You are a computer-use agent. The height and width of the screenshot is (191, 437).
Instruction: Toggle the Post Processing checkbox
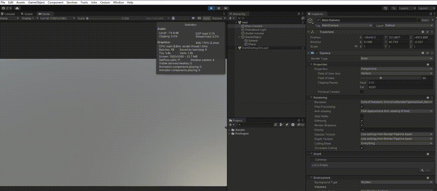[362, 107]
